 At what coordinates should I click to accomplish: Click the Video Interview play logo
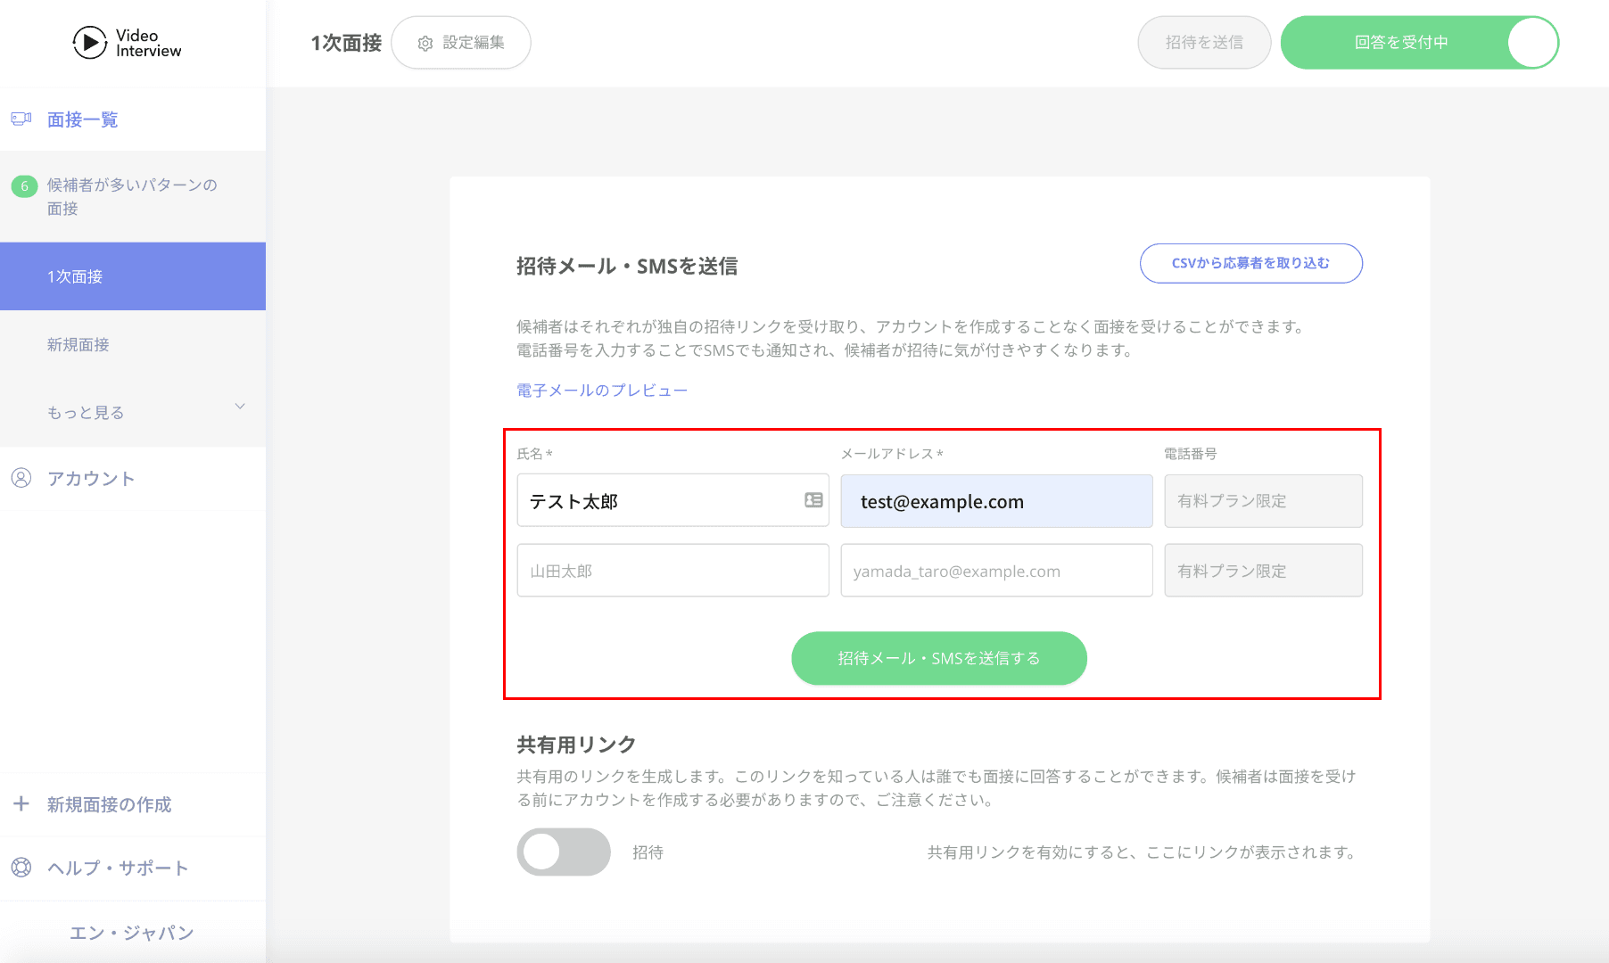[x=89, y=43]
